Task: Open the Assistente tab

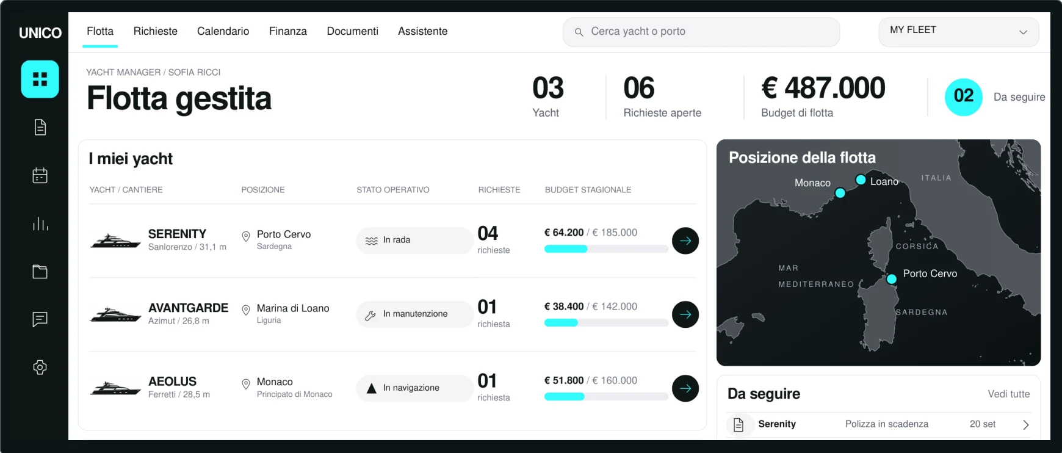Action: pos(423,31)
